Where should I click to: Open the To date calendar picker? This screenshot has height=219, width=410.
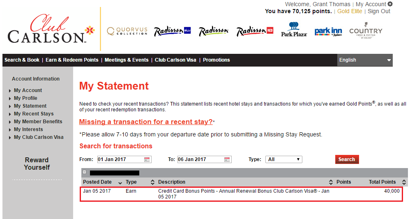click(227, 159)
